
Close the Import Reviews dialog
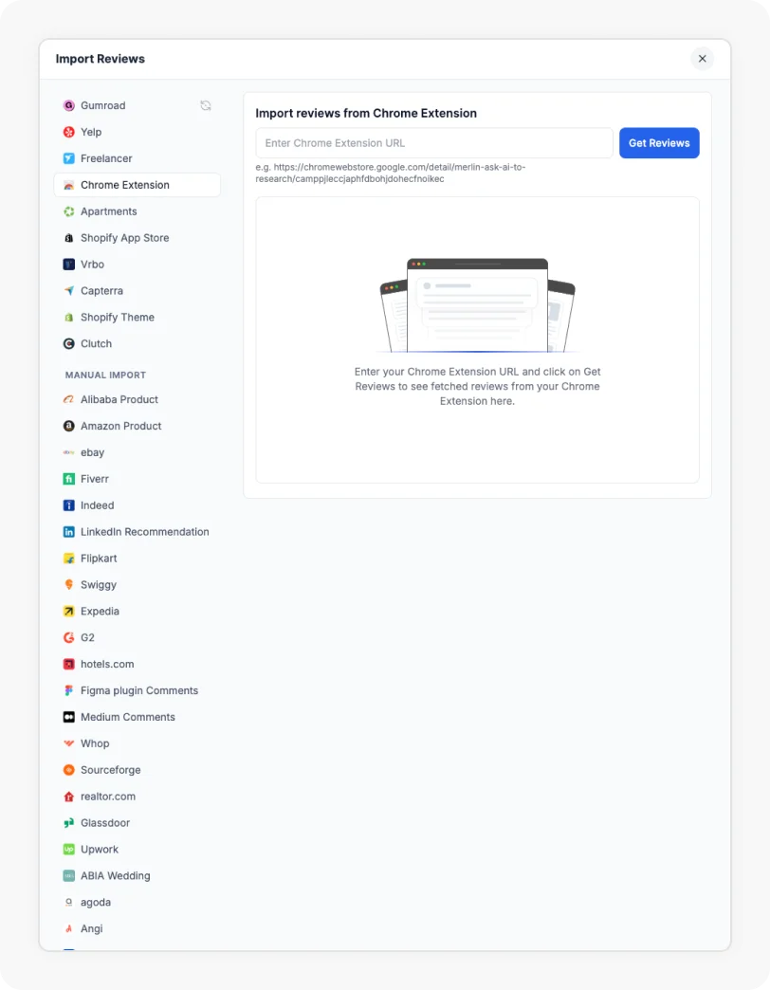(702, 59)
